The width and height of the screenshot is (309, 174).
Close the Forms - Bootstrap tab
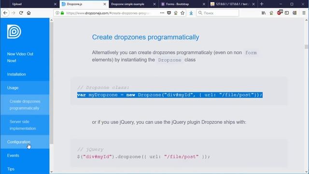pyautogui.click(x=204, y=4)
